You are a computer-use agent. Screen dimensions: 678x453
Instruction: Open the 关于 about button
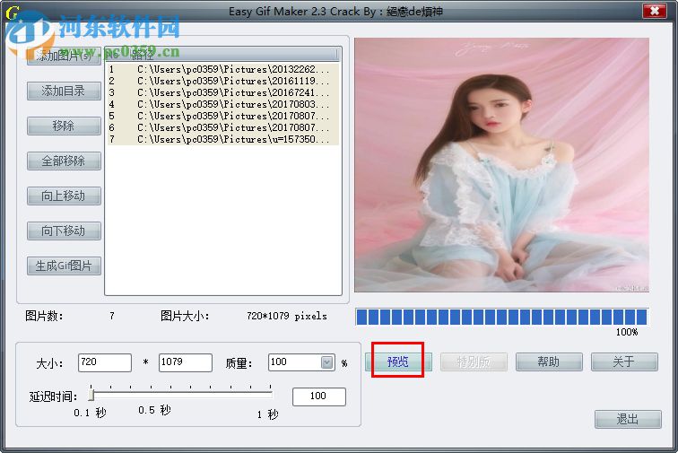(624, 362)
